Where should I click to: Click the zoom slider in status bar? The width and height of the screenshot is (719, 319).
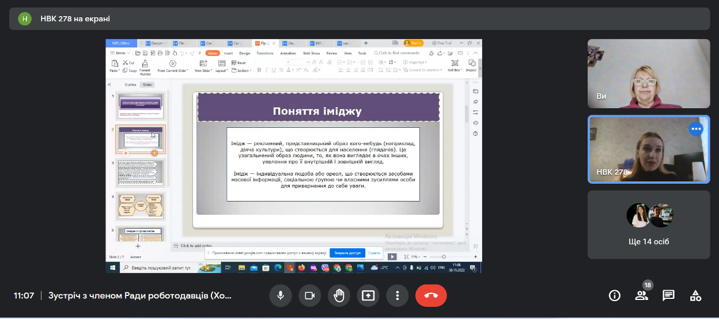(x=444, y=256)
